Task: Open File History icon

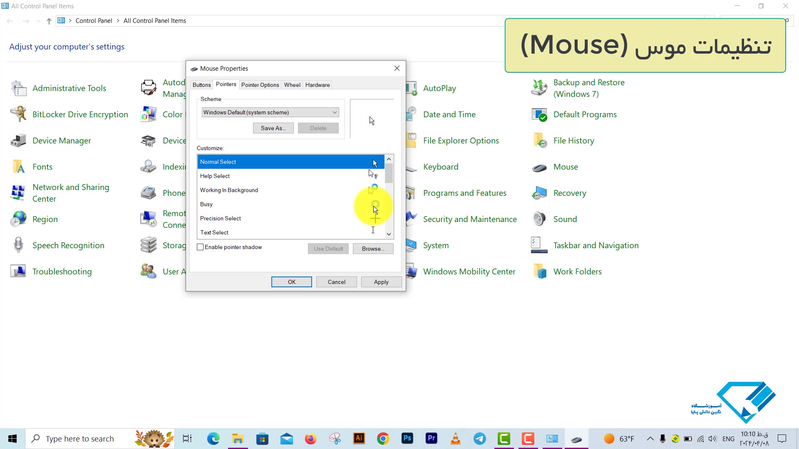Action: tap(539, 141)
